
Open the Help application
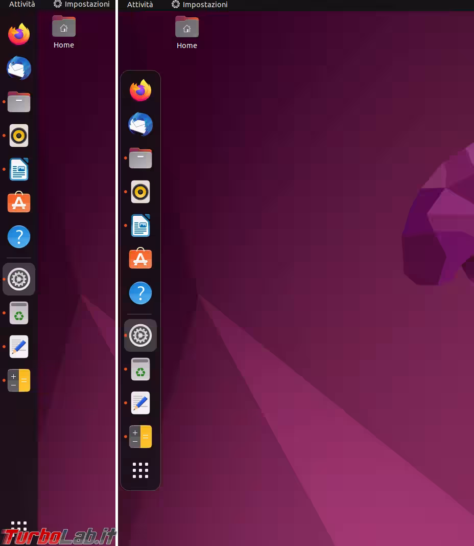coord(140,293)
